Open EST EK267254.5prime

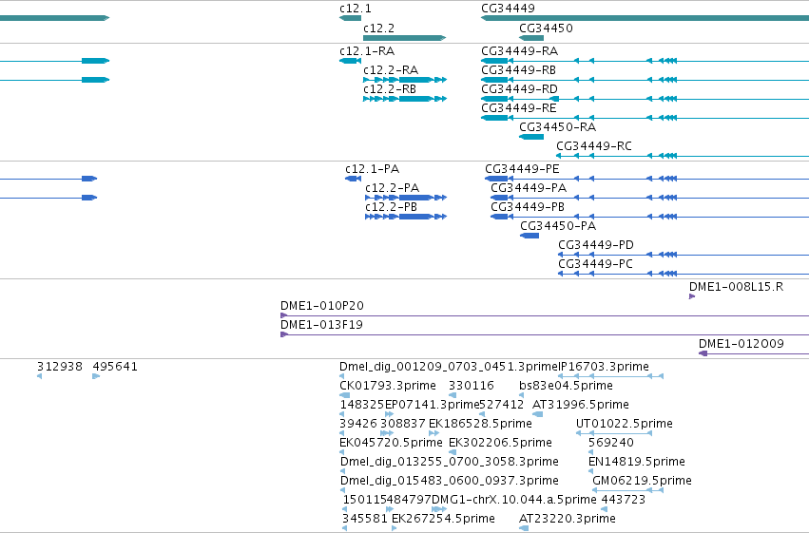pos(443,519)
